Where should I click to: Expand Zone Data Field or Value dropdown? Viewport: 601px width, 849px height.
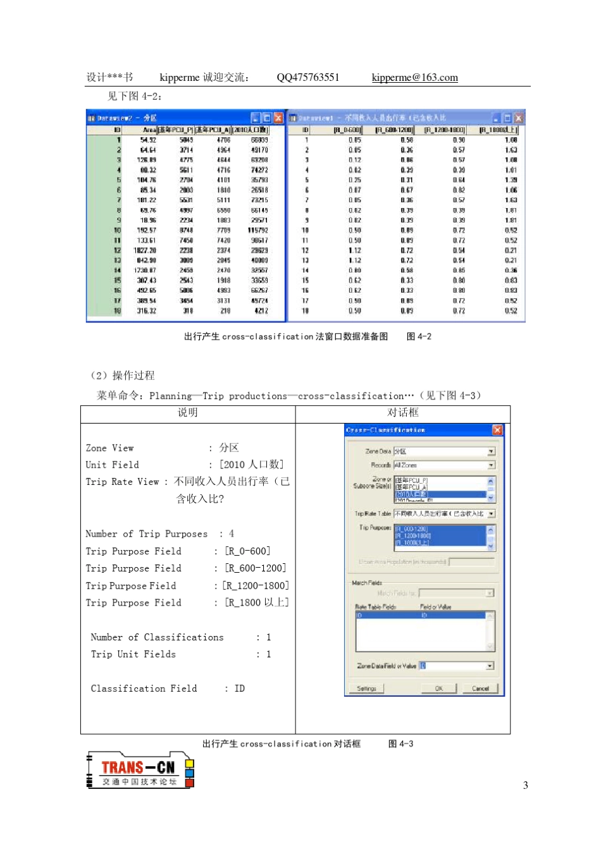490,666
